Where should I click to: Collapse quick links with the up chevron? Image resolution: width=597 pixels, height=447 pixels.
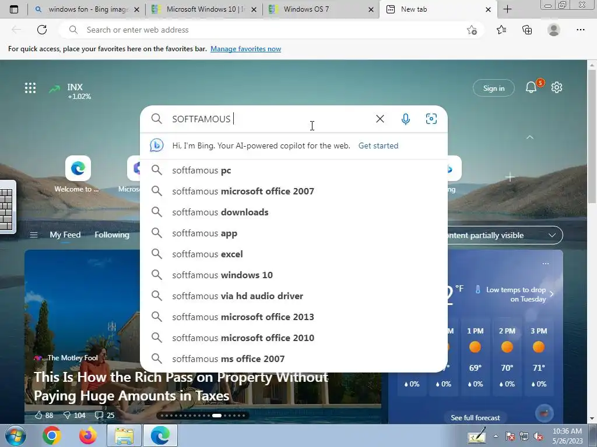tap(529, 137)
